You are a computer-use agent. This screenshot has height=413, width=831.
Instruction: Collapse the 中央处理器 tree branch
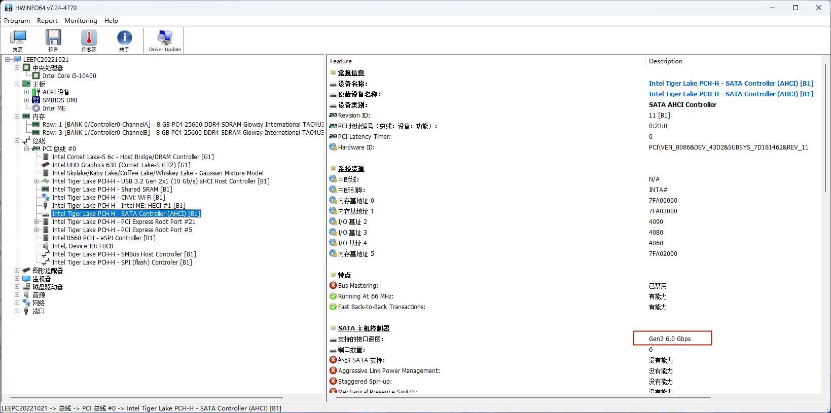click(17, 68)
